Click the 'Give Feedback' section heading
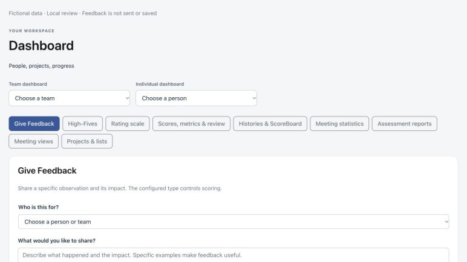The width and height of the screenshot is (467, 262). point(47,171)
